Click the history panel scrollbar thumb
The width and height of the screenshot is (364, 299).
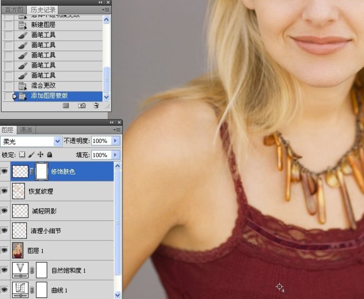pos(107,80)
